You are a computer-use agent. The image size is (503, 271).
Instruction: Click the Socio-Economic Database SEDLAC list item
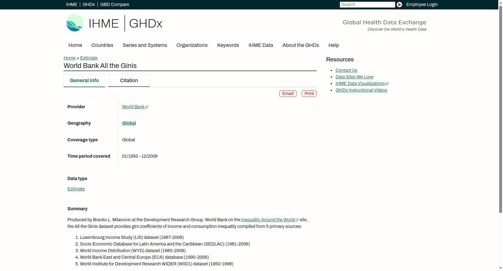(165, 244)
